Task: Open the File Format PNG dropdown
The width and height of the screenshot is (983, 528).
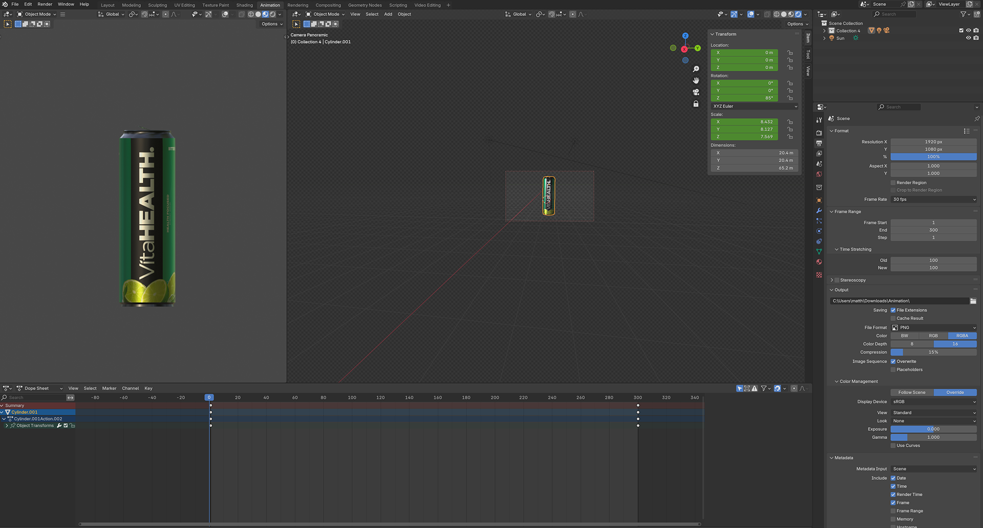Action: pos(933,327)
